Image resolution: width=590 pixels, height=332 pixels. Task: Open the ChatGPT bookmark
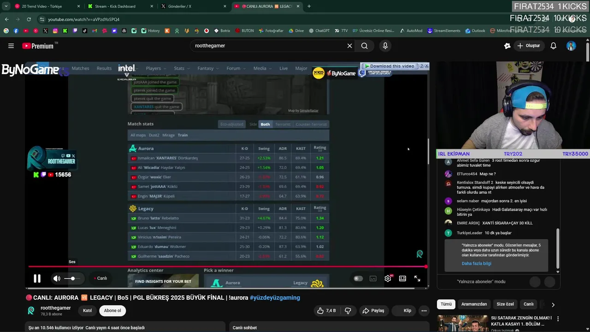tap(319, 31)
